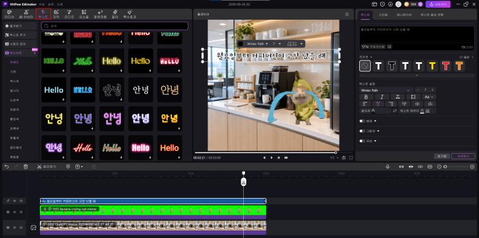Image resolution: width=479 pixels, height=238 pixels.
Task: Switch to the first Text tab in properties panel
Action: click(x=365, y=15)
